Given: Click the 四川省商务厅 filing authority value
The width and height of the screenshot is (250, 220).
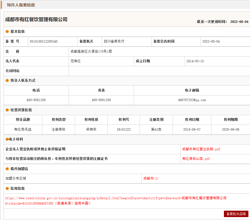Looking at the screenshot, I should click(114, 41).
